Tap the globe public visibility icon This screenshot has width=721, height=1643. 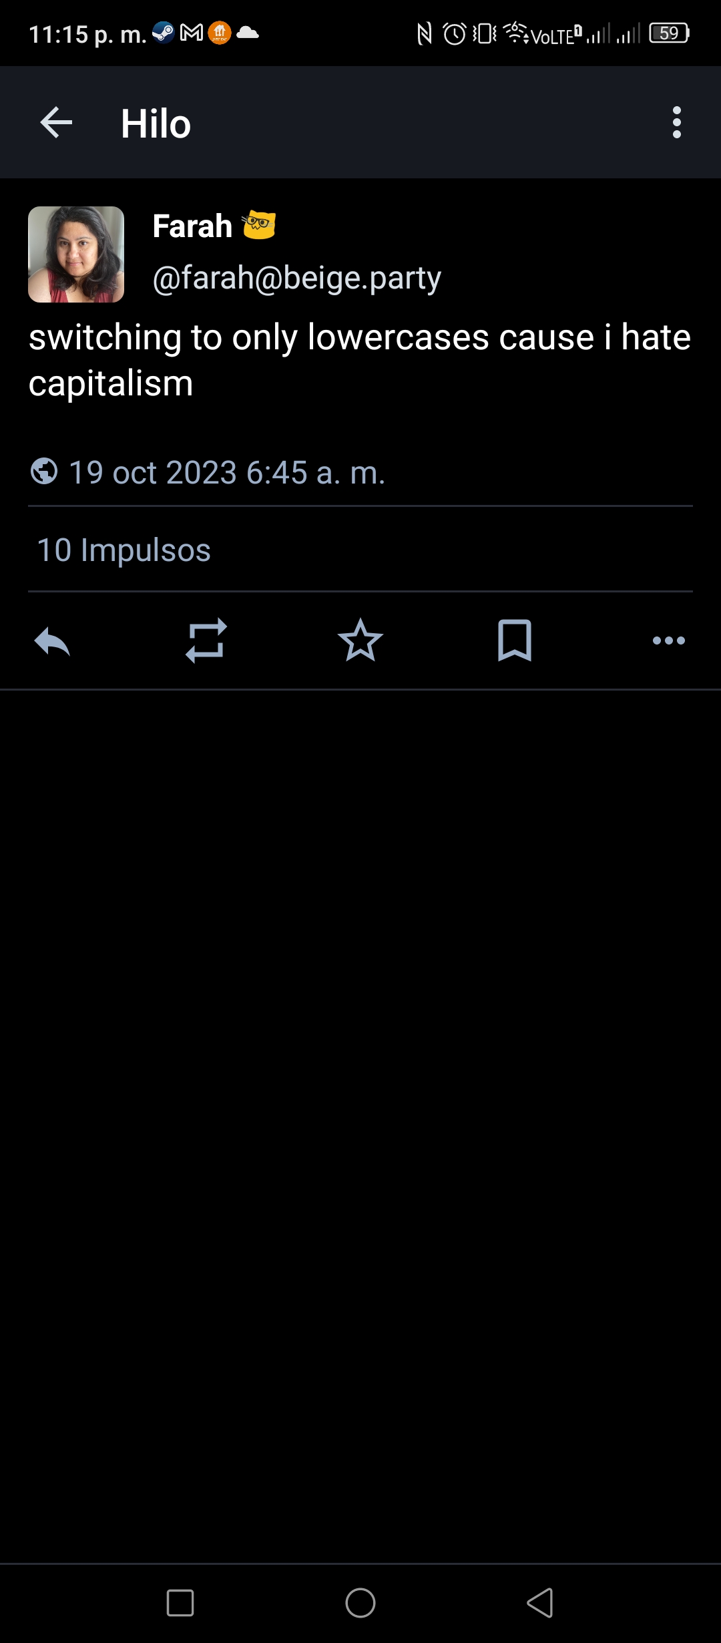pyautogui.click(x=44, y=471)
